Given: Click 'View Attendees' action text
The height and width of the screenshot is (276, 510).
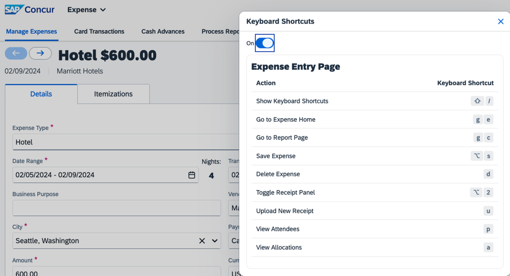Looking at the screenshot, I should pos(278,229).
